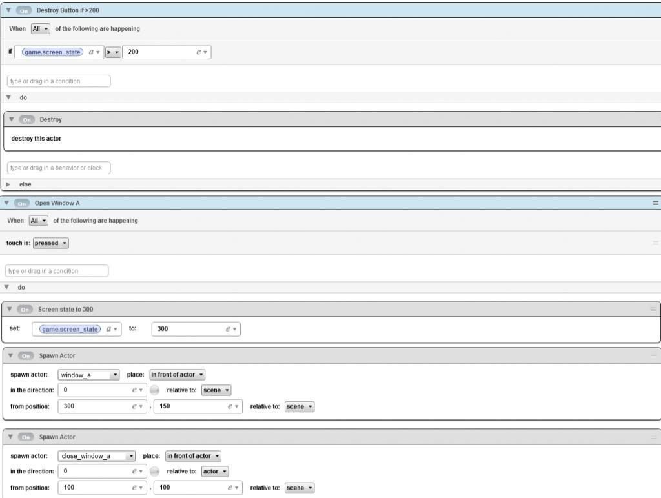Image resolution: width=661 pixels, height=498 pixels.
Task: Click the direction angle dial for window_a spawn
Action: (154, 390)
